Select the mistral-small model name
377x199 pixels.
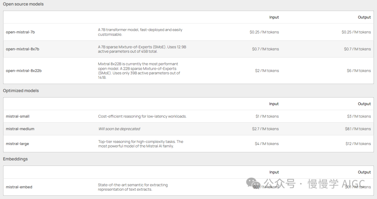click(17, 116)
